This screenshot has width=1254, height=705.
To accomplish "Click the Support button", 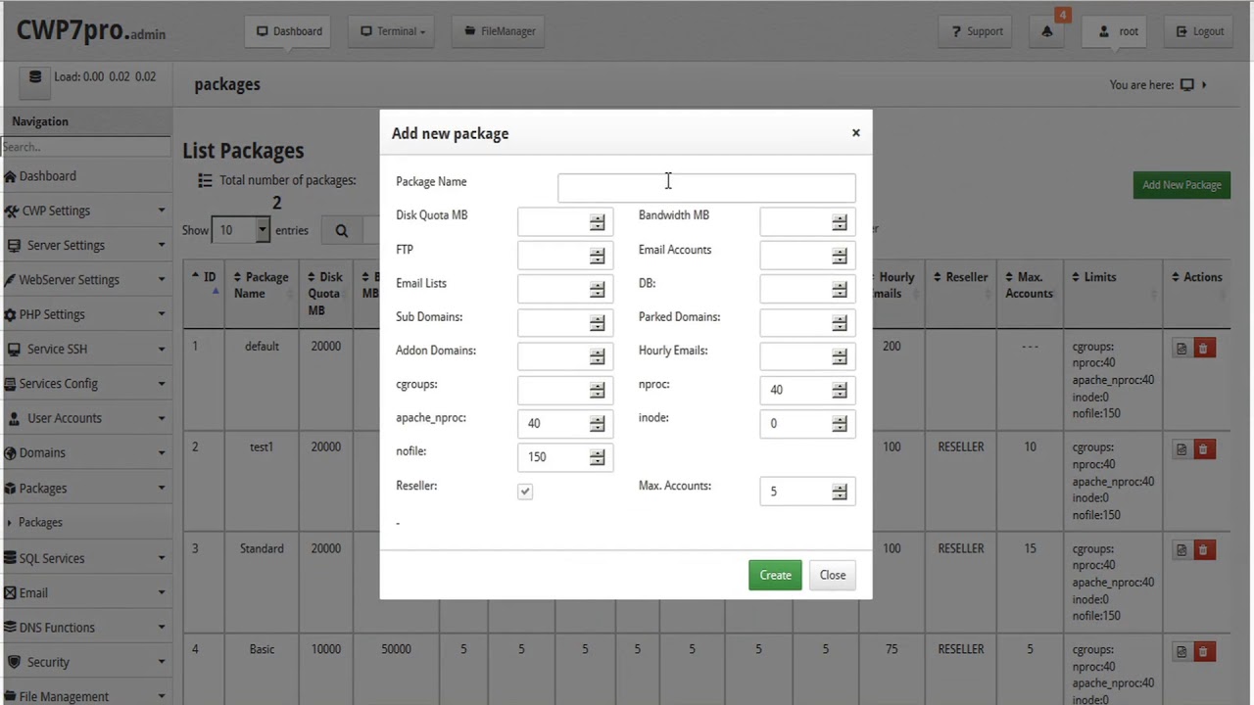I will point(977,31).
